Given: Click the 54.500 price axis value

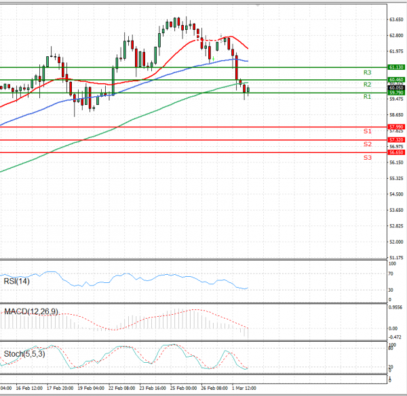Looking at the screenshot, I should pyautogui.click(x=396, y=194).
